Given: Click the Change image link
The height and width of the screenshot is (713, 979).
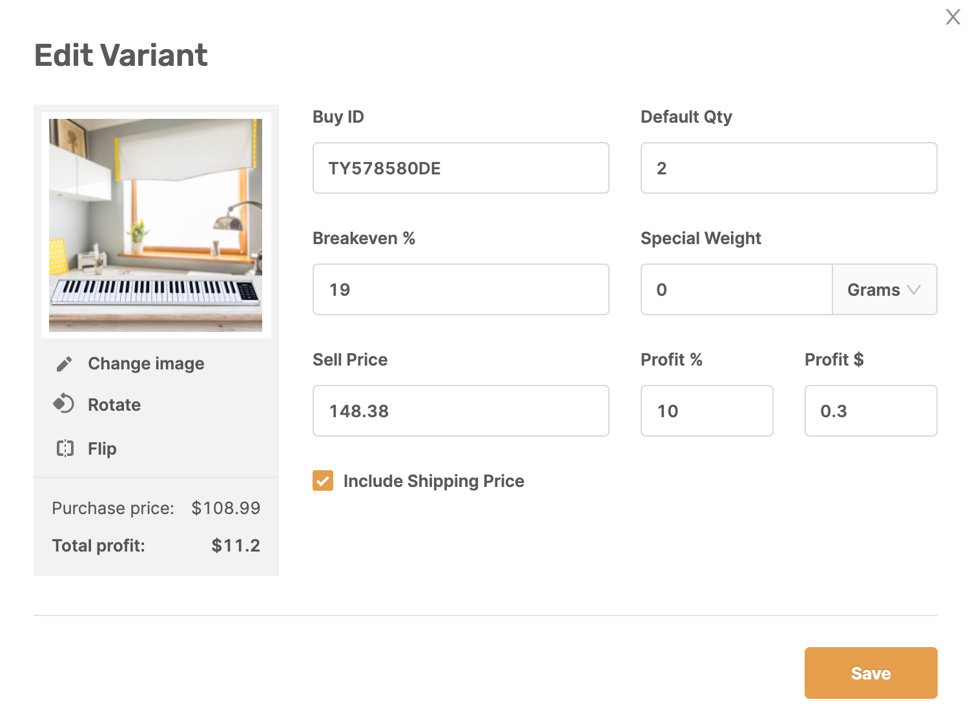Looking at the screenshot, I should (x=146, y=364).
